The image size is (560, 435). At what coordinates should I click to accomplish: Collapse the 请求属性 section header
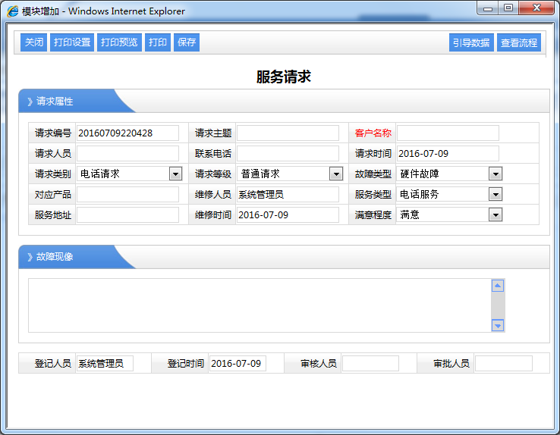pos(55,102)
